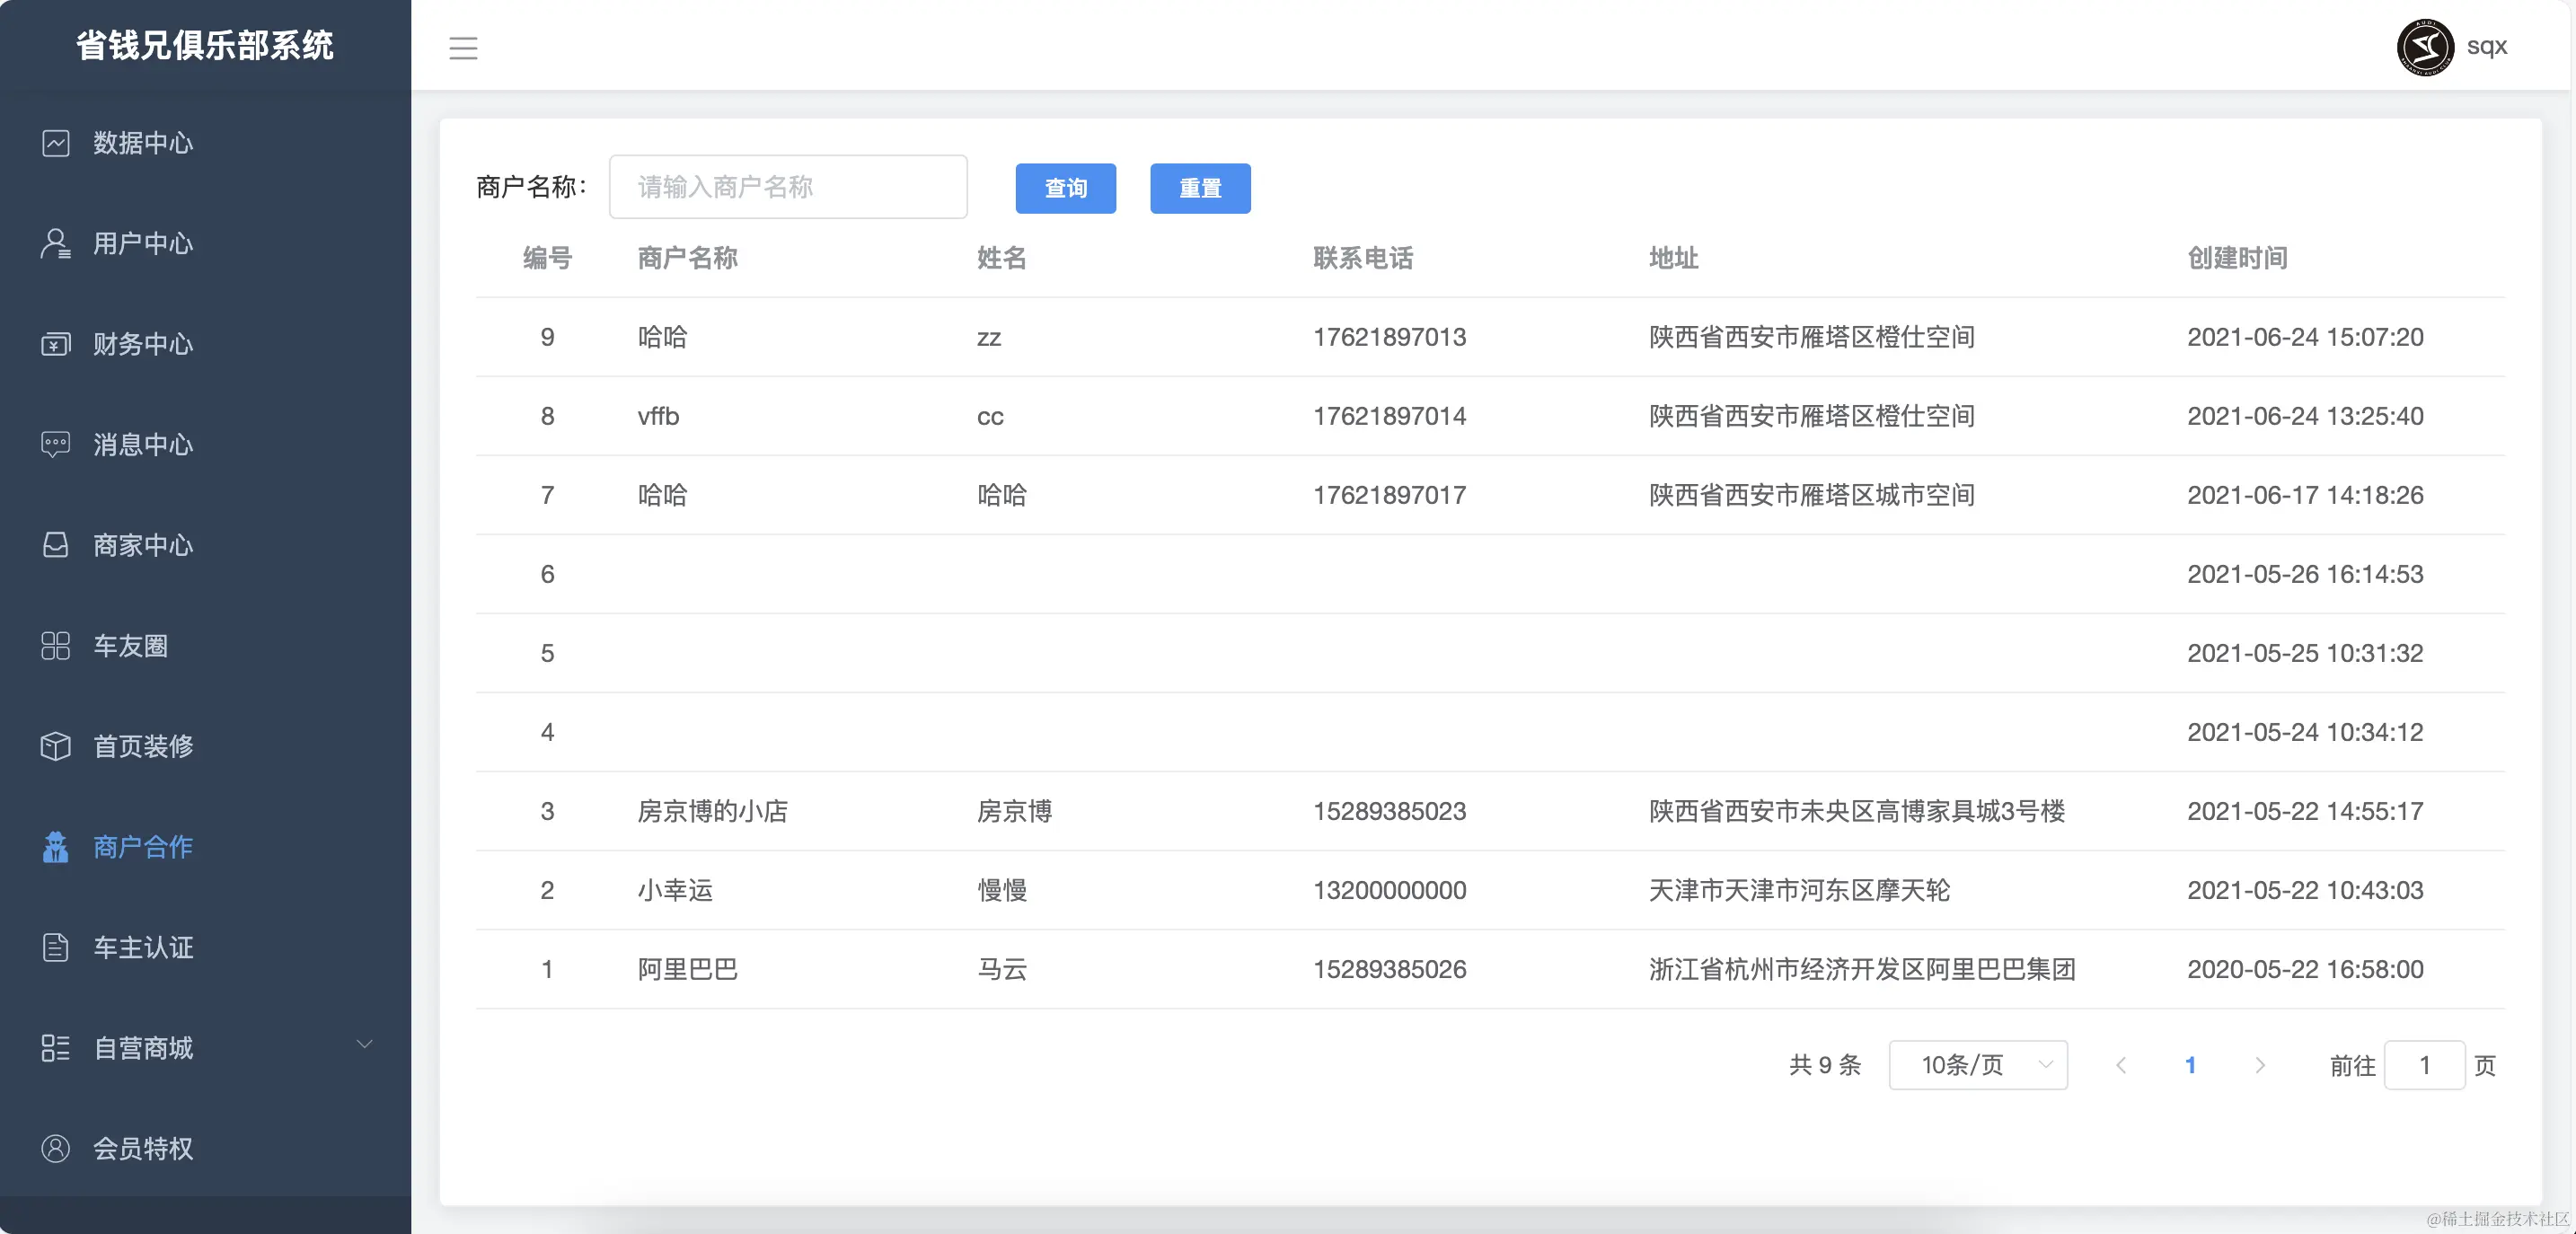Click the 查询 search button
This screenshot has height=1234, width=2576.
tap(1065, 188)
